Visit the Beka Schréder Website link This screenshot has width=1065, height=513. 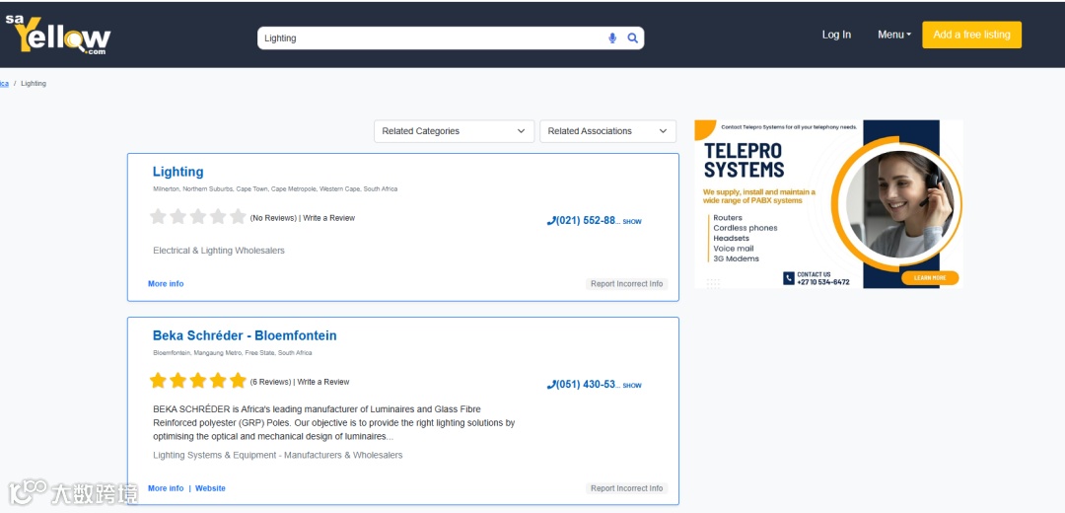point(211,488)
